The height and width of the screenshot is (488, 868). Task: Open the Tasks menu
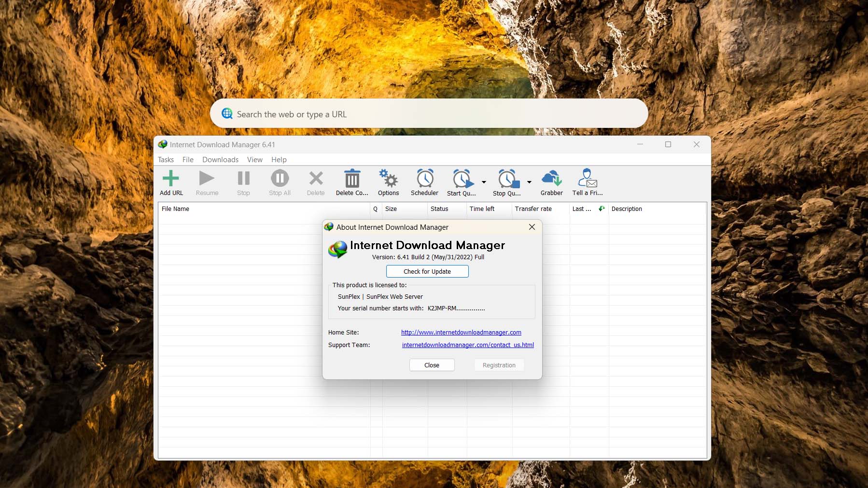click(x=166, y=160)
